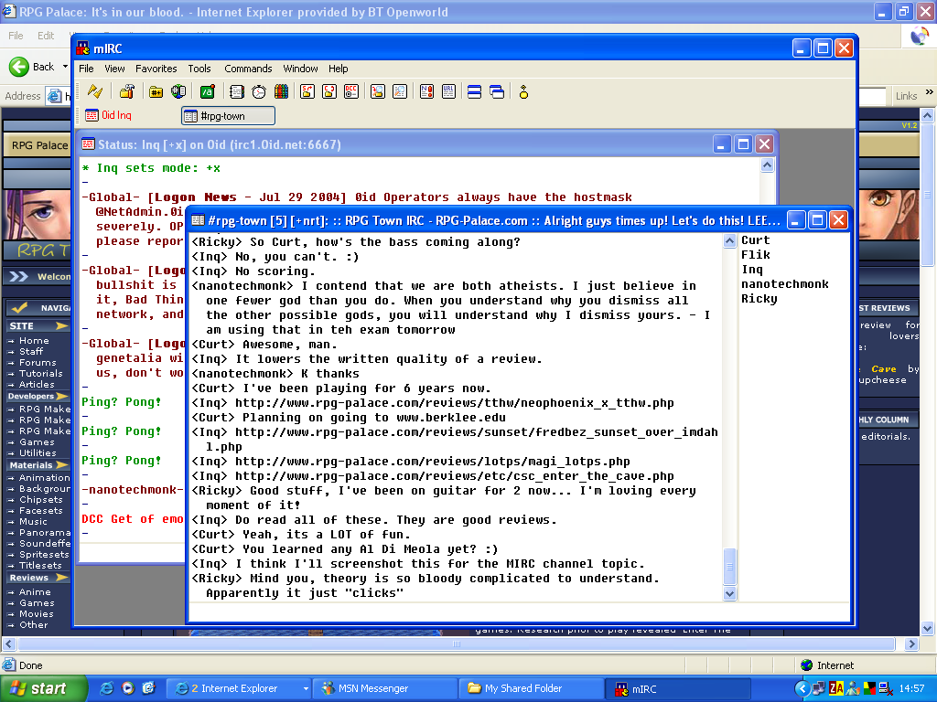
Task: Click the IE horizontal scrollbar thumb
Action: 457,644
